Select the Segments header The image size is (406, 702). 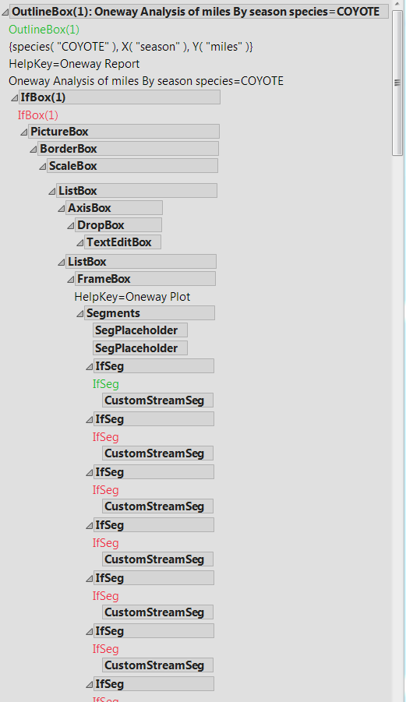click(x=150, y=312)
